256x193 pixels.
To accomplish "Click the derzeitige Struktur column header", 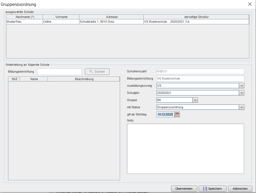I will tap(196, 17).
